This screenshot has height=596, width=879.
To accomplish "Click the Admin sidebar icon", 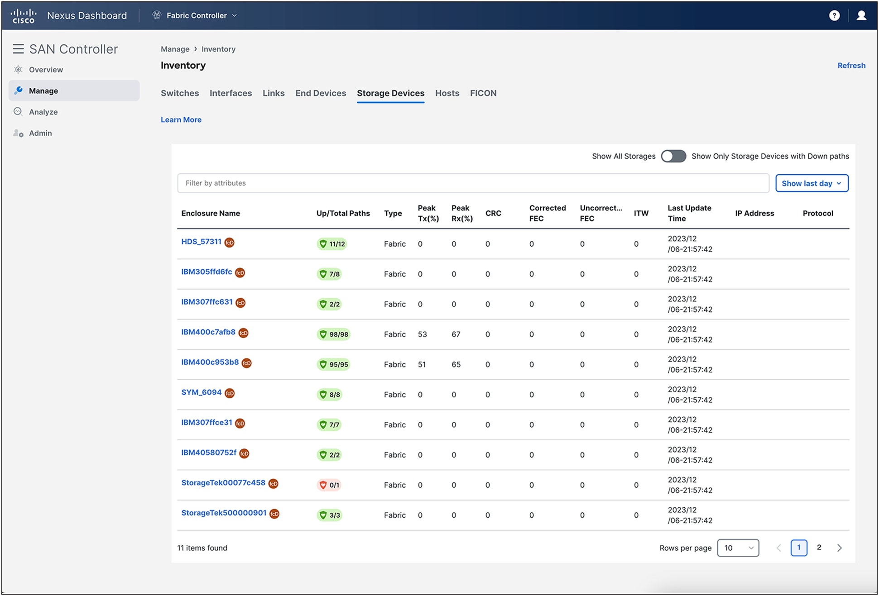I will coord(18,133).
